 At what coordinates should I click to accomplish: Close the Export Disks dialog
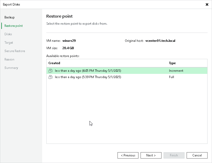pyautogui.click(x=207, y=4)
